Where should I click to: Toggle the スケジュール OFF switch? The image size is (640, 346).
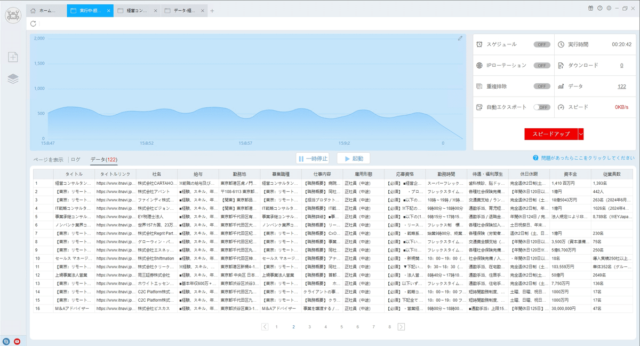point(542,44)
